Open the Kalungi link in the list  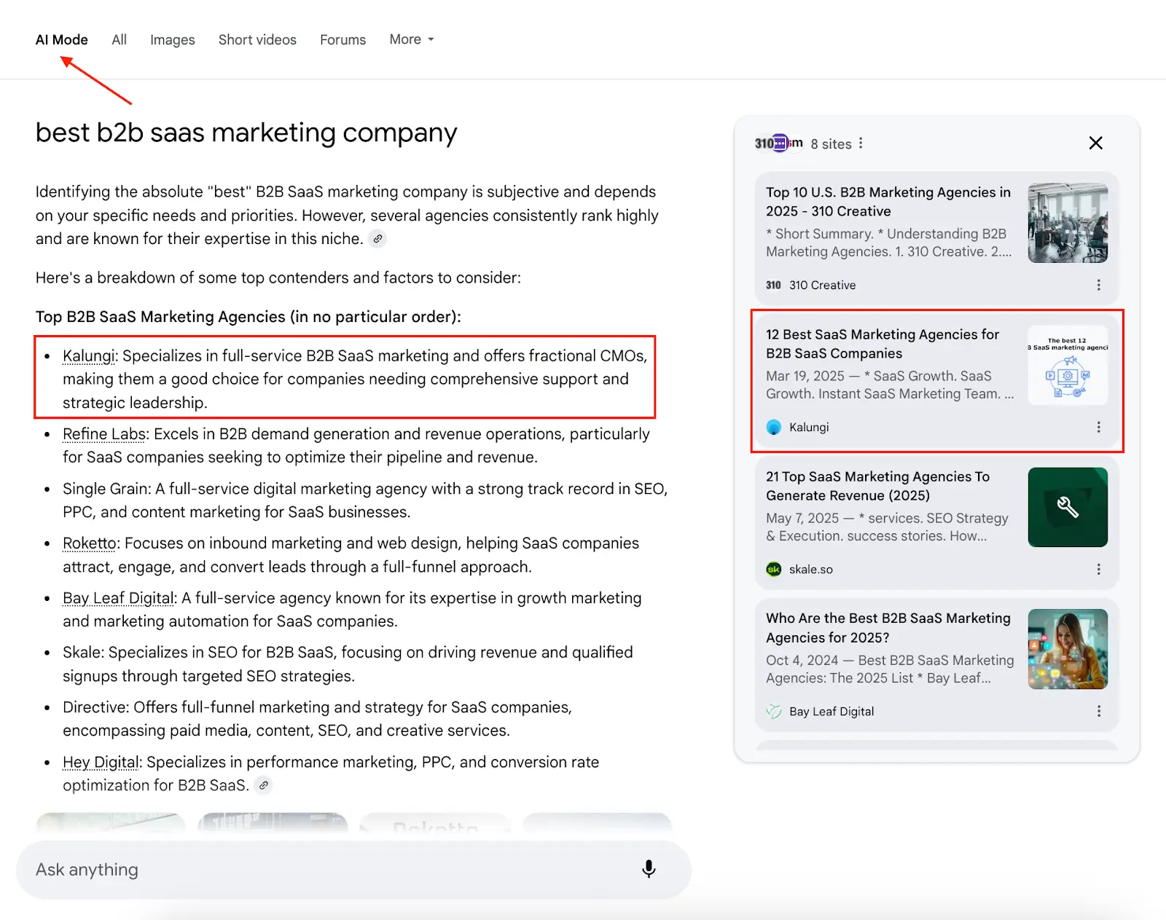point(89,355)
